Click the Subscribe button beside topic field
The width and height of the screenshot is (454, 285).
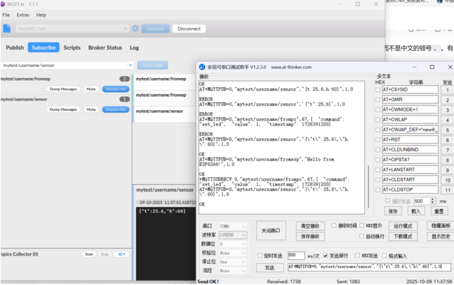click(152, 65)
